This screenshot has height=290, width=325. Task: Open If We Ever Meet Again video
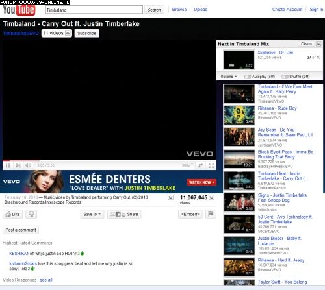click(285, 89)
